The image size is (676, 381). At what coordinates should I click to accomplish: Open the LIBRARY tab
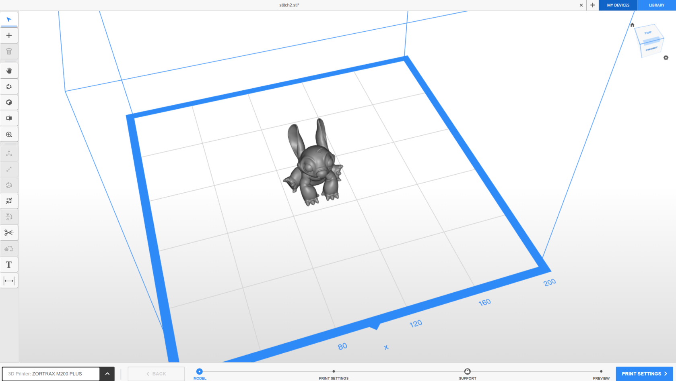pos(656,5)
